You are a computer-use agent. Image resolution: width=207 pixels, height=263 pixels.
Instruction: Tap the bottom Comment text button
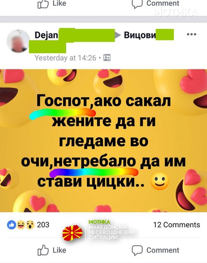click(x=163, y=250)
